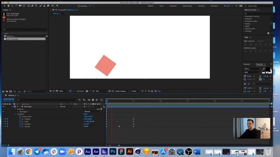Click the Webinar_2 breadcrumb in viewer

click(x=57, y=14)
